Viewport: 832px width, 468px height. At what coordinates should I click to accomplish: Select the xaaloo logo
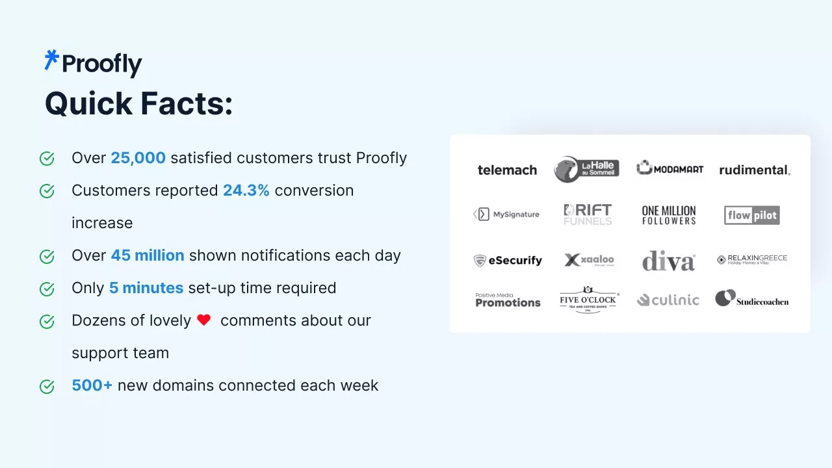(589, 261)
